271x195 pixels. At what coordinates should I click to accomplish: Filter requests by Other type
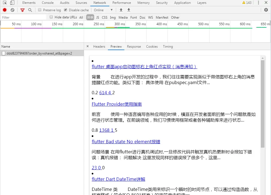pos(175,18)
